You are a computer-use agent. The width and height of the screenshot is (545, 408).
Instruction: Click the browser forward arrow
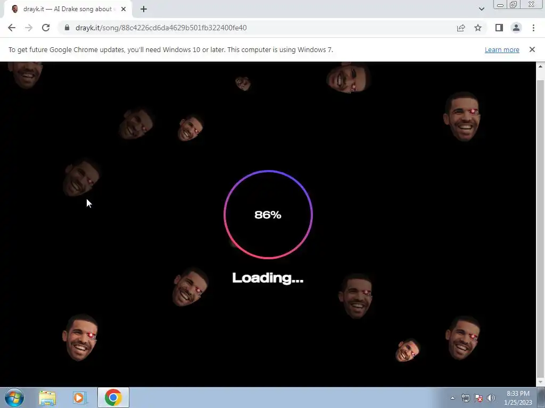(x=29, y=28)
